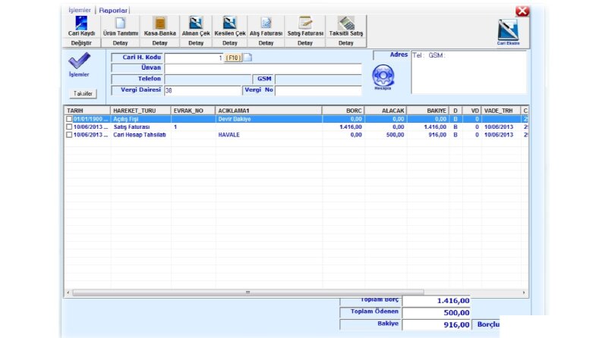Focus the Vergi No input field

[318, 90]
